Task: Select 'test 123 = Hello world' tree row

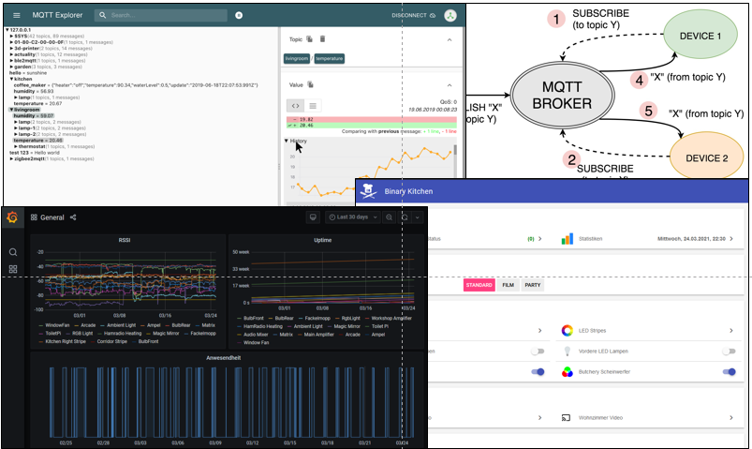Action: pyautogui.click(x=35, y=153)
